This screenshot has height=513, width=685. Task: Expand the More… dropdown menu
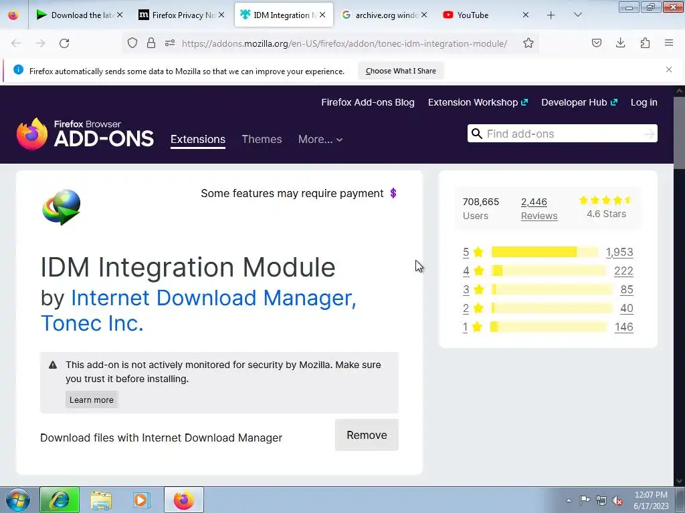(320, 139)
